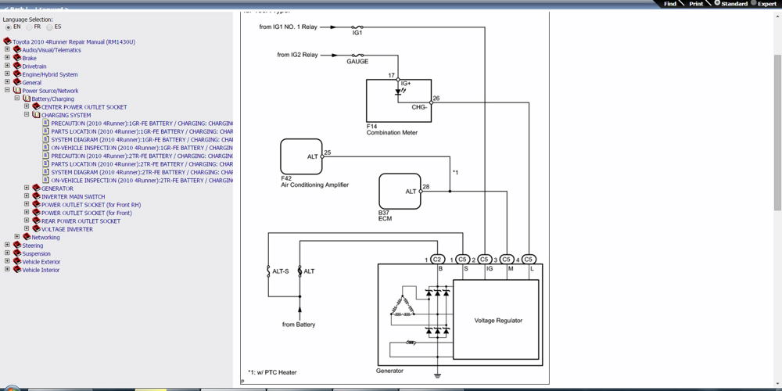Open SYSTEM DIAGRAM 1GR-FE document link
The height and width of the screenshot is (391, 782).
142,140
